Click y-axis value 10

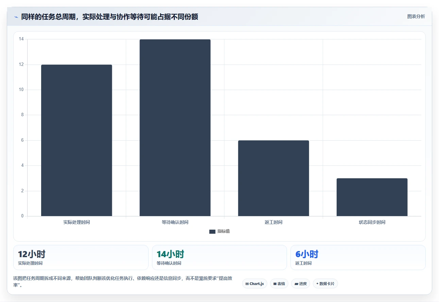[21, 90]
